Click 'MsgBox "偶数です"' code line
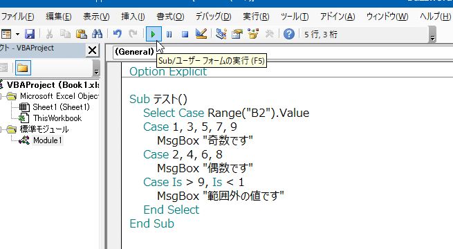Viewport: 453px width, 249px height. (x=205, y=168)
